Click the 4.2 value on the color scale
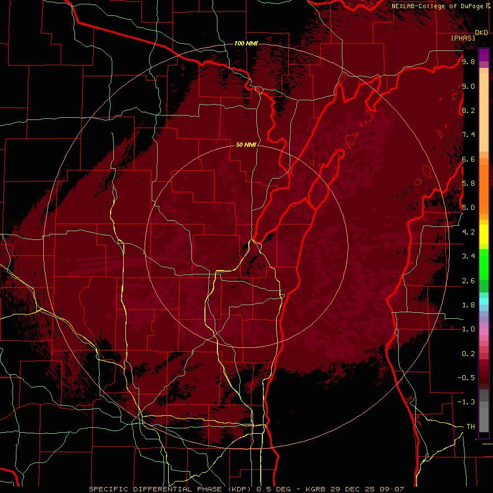493x493 pixels. click(468, 232)
